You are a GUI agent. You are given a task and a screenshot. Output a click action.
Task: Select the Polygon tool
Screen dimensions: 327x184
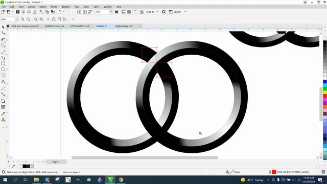(3, 75)
